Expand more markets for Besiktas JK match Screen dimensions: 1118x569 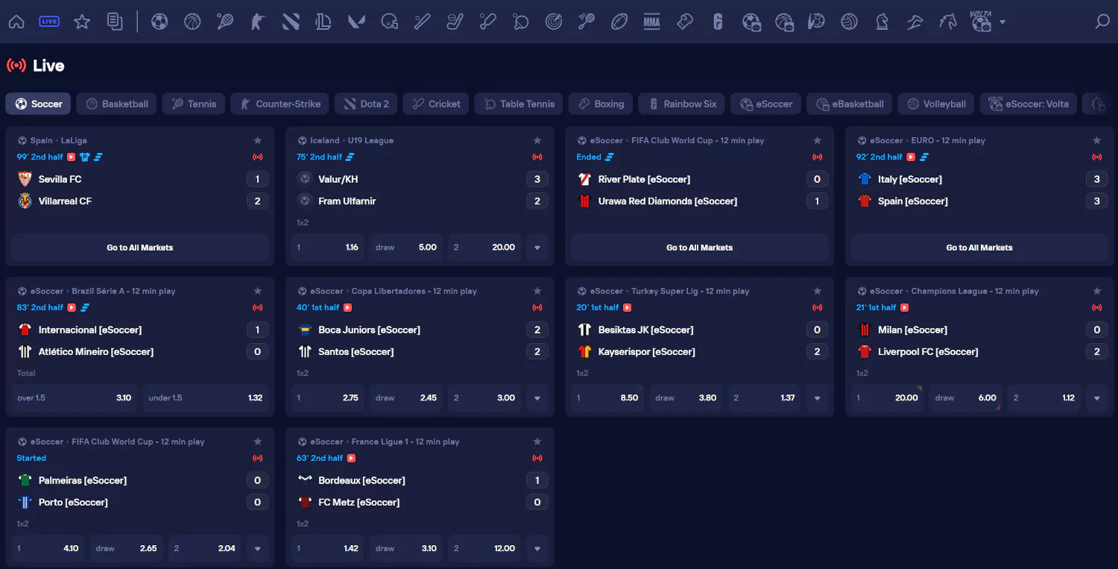(818, 398)
